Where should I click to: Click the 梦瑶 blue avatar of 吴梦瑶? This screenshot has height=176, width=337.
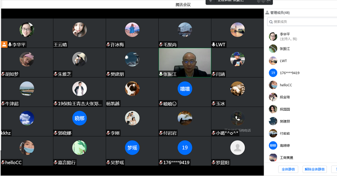click(132, 148)
